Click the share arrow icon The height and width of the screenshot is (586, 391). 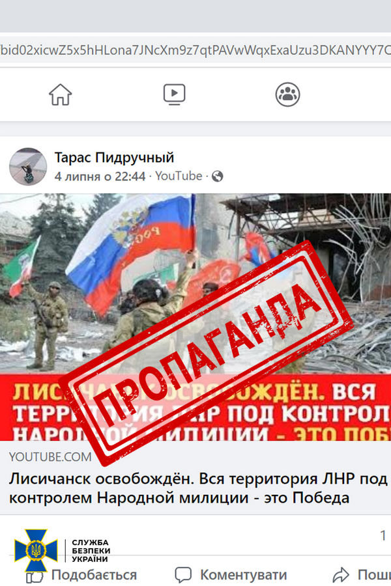click(340, 574)
